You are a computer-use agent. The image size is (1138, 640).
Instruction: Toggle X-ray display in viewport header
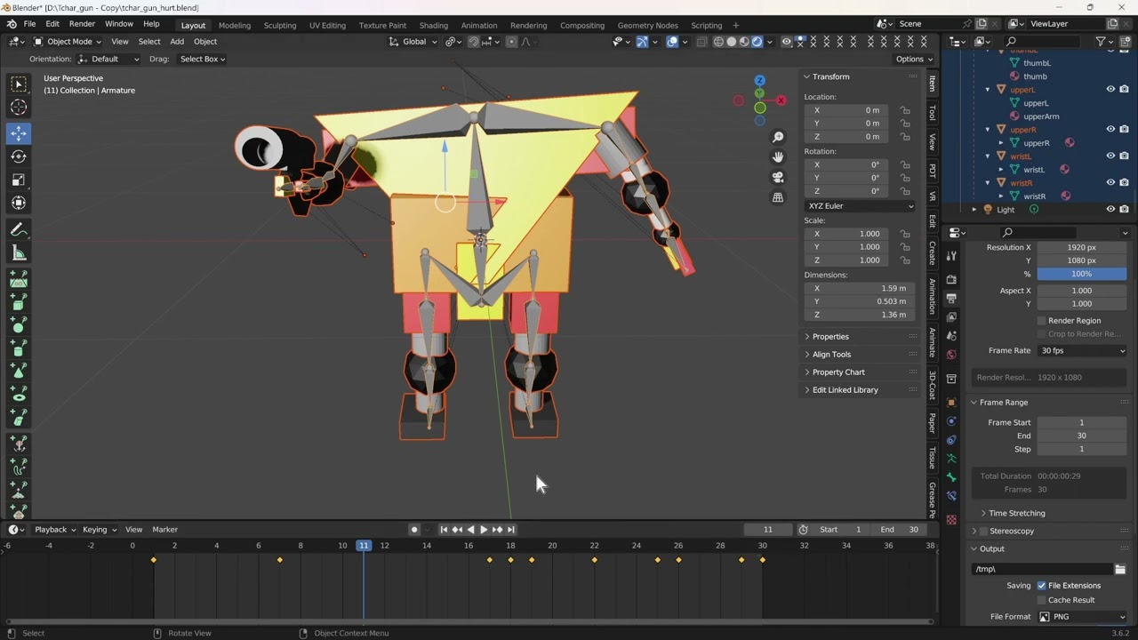pyautogui.click(x=701, y=41)
